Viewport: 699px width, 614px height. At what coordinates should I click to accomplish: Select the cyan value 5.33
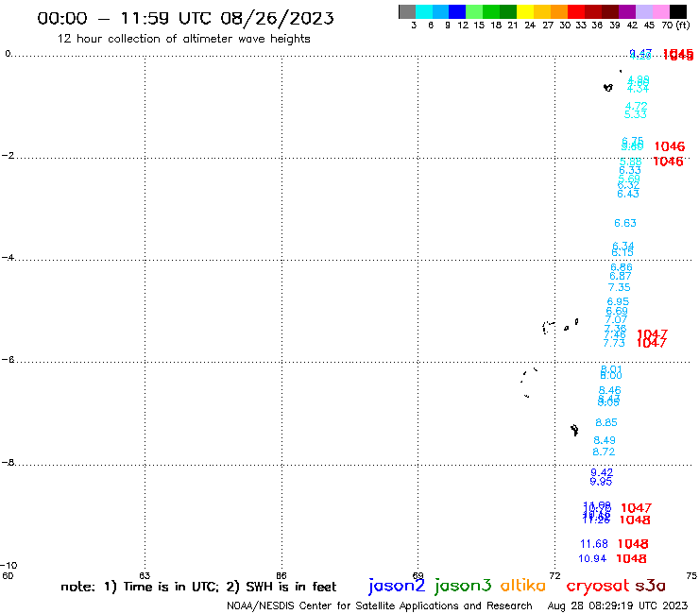tap(636, 114)
